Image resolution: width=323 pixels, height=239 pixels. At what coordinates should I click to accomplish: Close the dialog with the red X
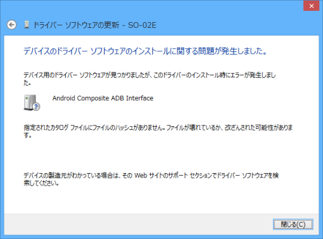[x=312, y=6]
